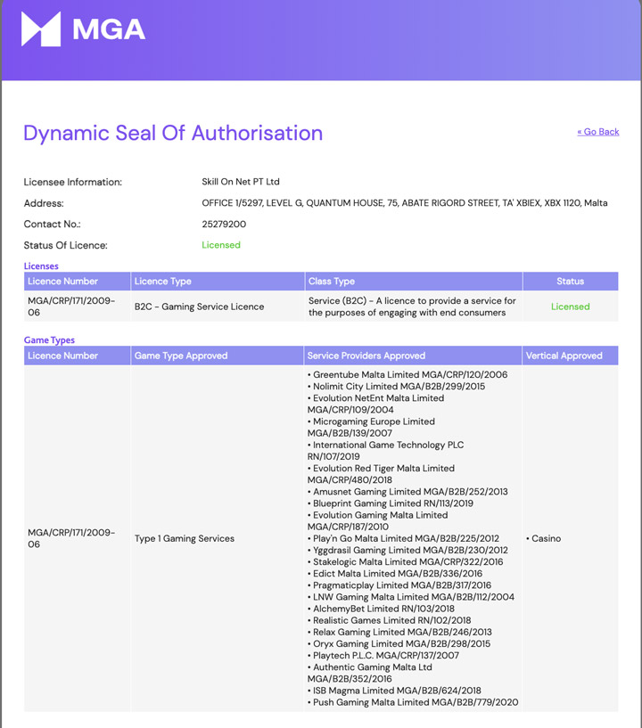
Task: Click the green Licensed status of licence value
Action: pyautogui.click(x=221, y=245)
